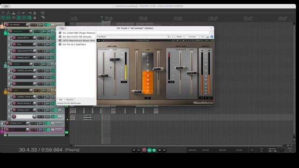
Task: Arm the Vaults BETA track for recording
Action: coord(14,38)
